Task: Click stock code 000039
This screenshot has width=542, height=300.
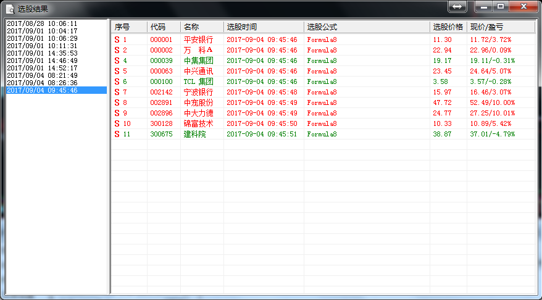Action: pos(161,61)
